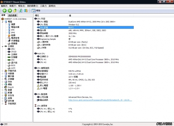
Task: Select the 核心大小 230 mm2 row
Action: pyautogui.click(x=85, y=83)
